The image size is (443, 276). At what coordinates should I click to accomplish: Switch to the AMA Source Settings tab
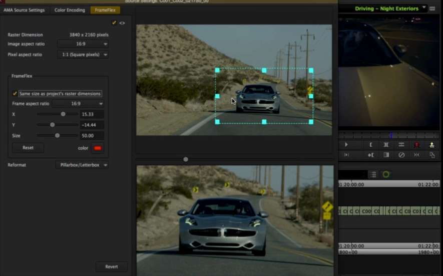[24, 10]
